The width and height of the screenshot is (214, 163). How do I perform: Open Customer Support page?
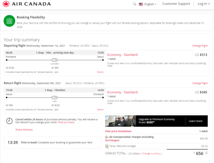tap(176, 4)
